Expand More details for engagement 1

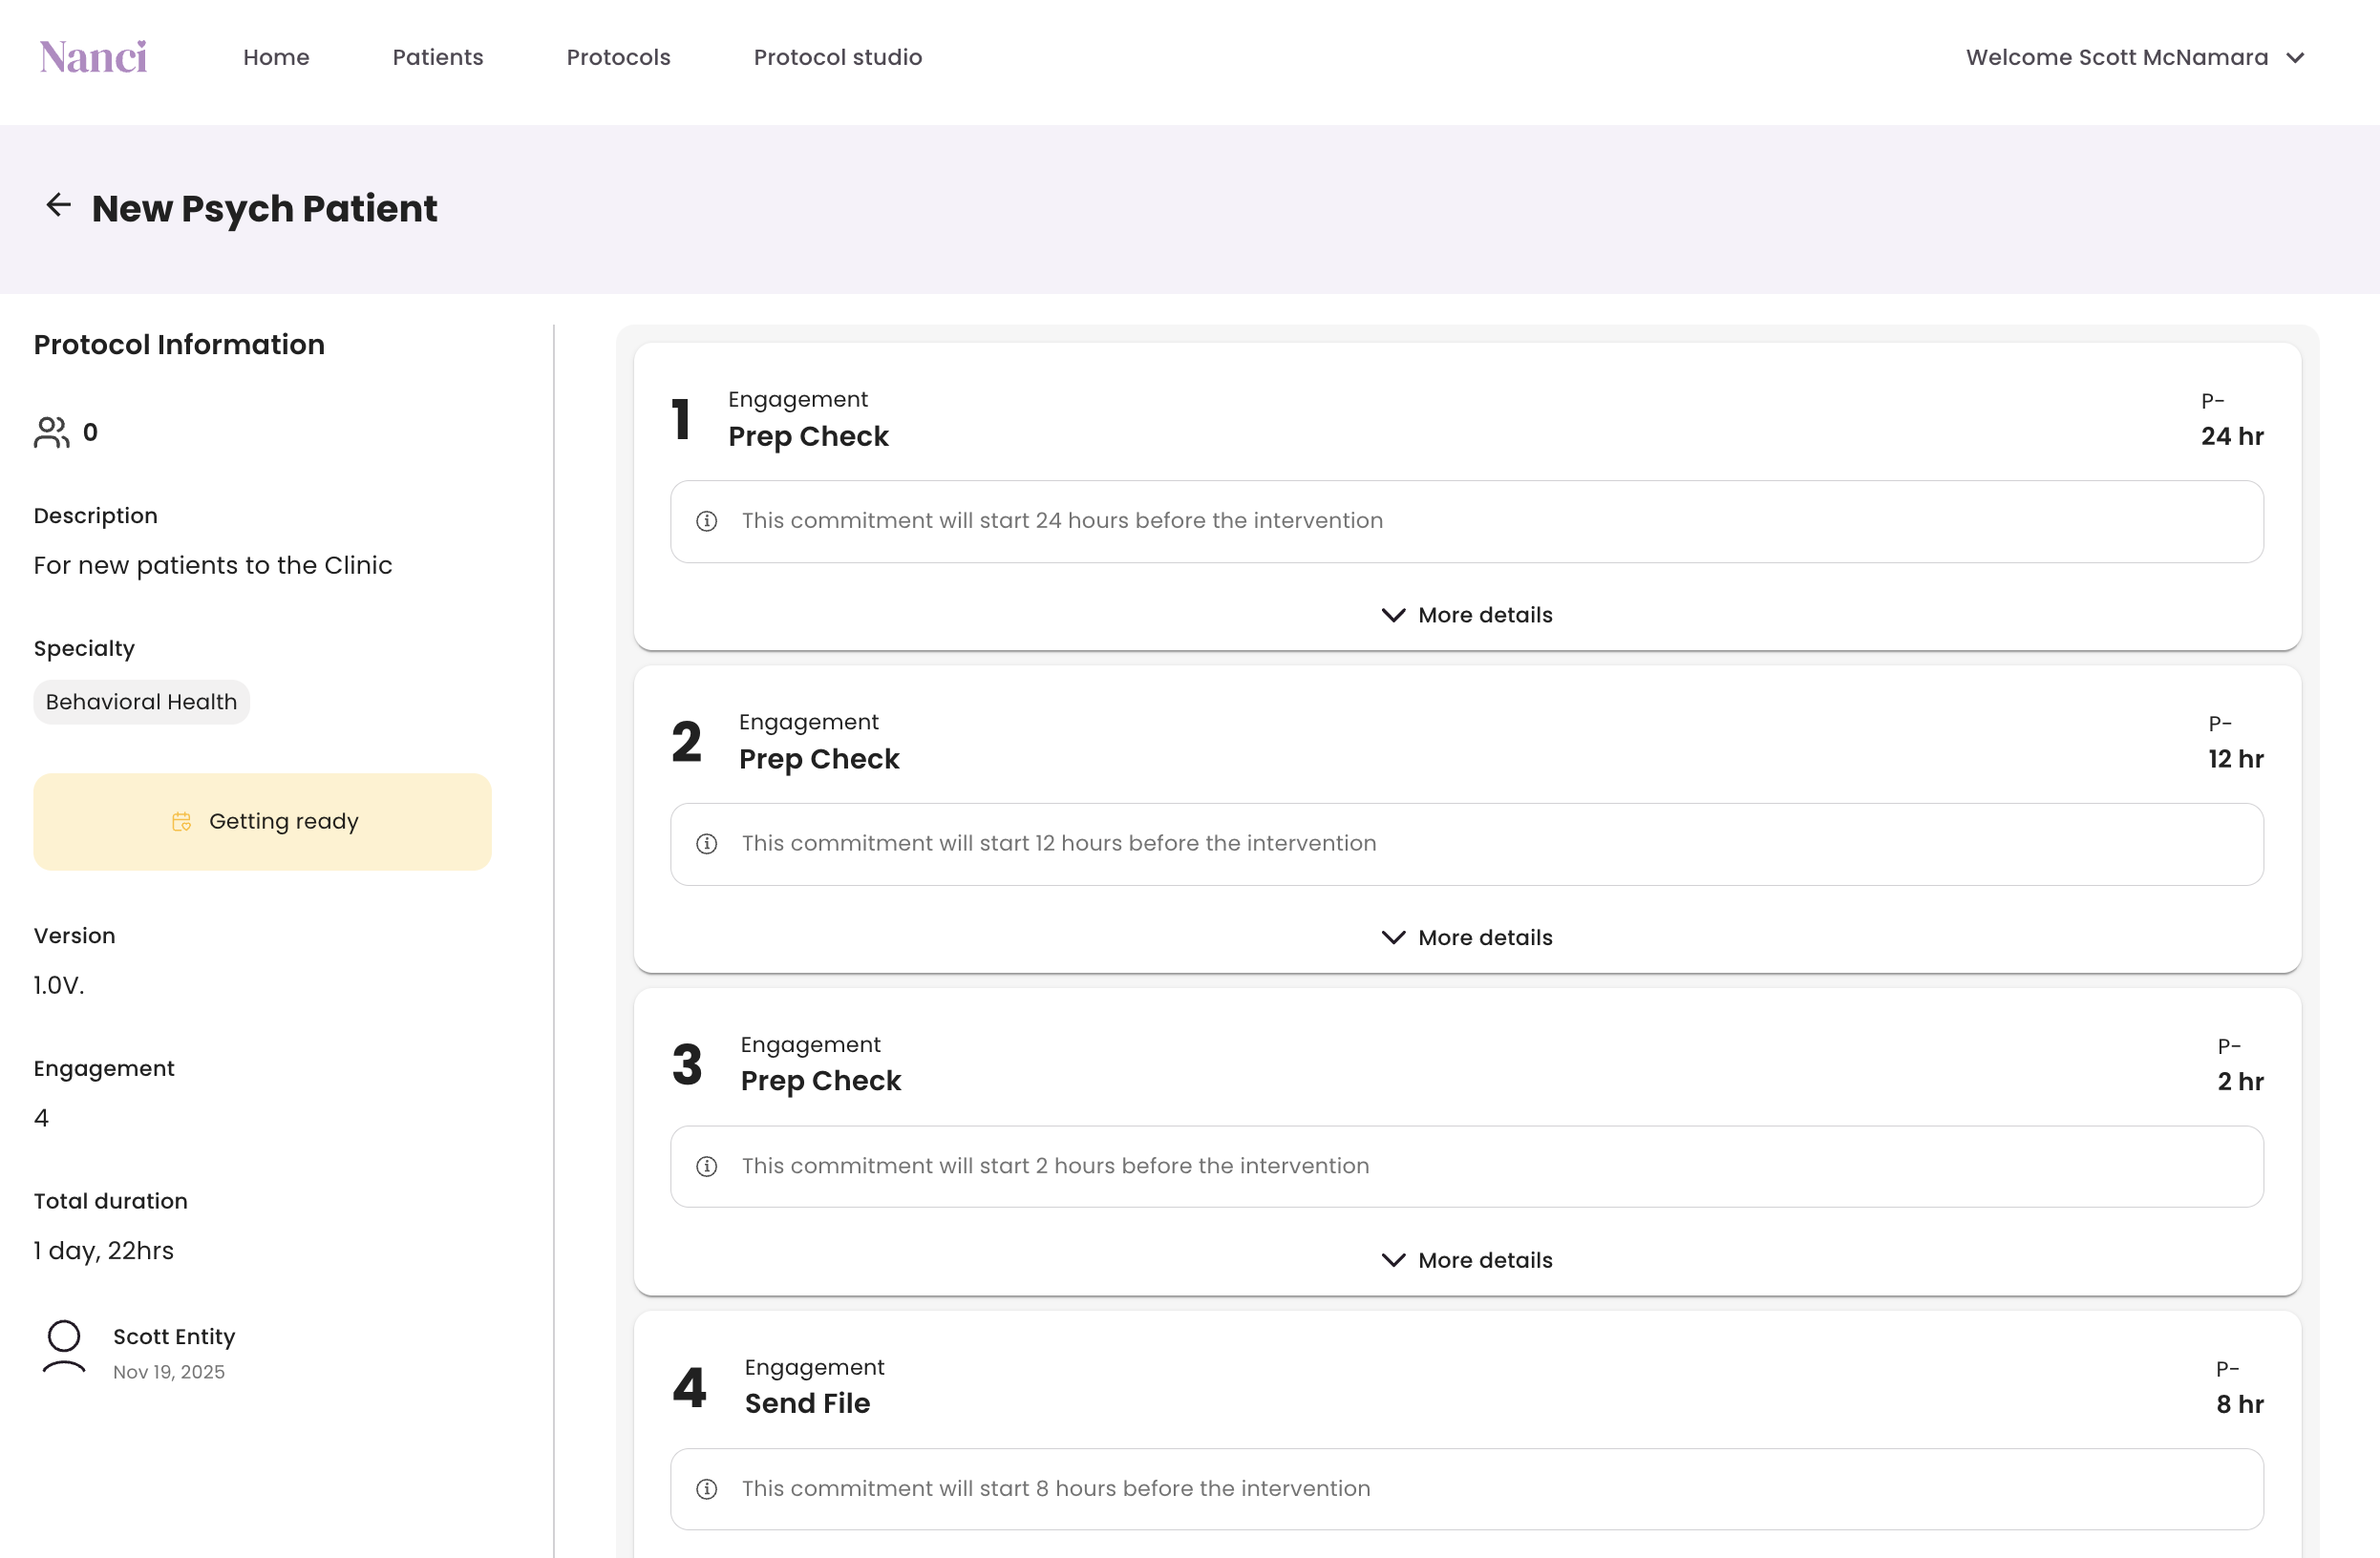[x=1466, y=616]
